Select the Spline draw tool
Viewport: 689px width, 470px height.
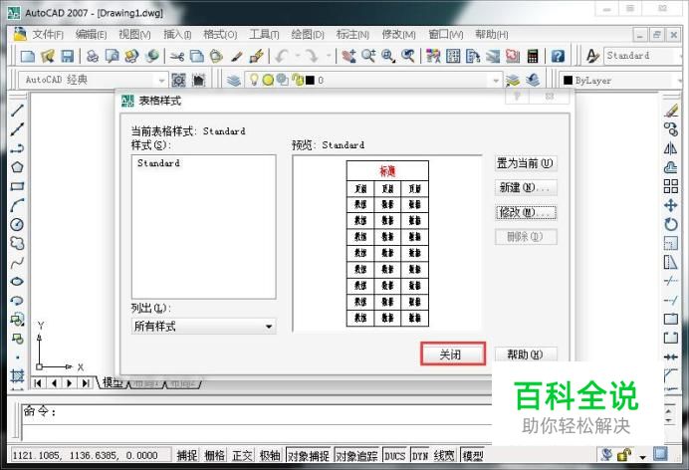point(17,263)
